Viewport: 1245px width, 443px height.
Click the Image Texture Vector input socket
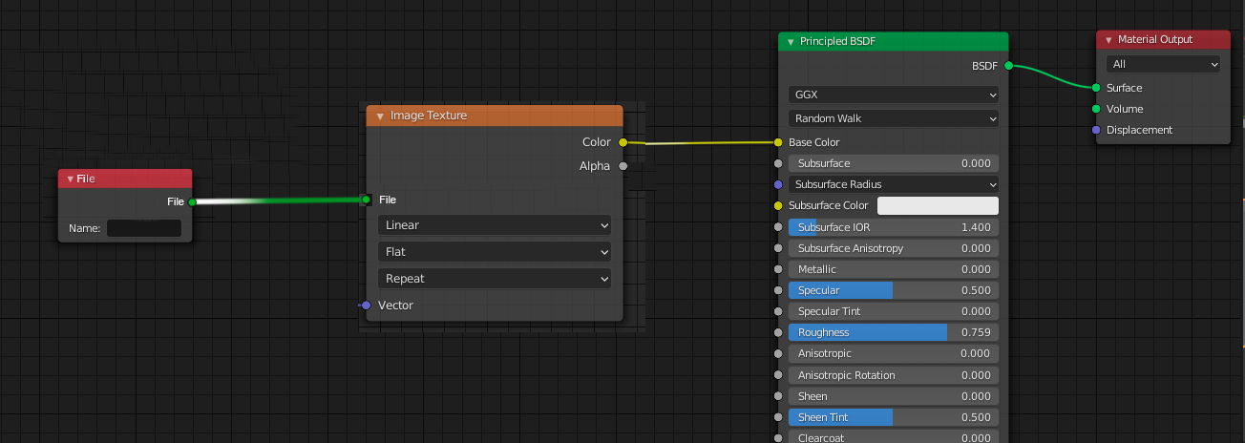[366, 306]
